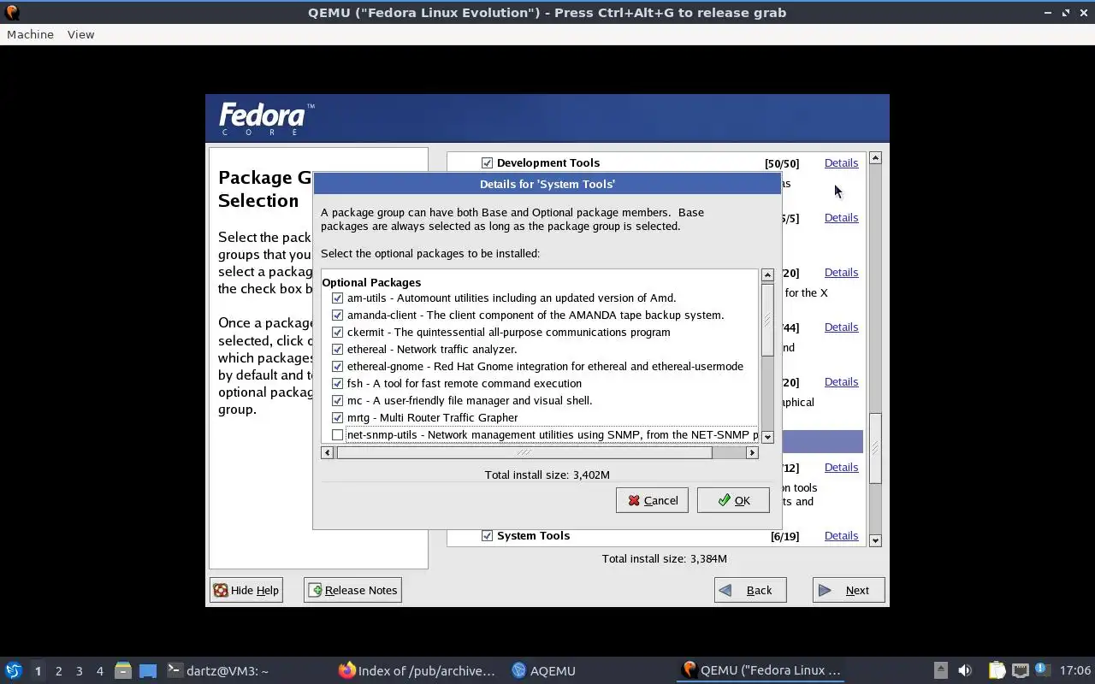Image resolution: width=1095 pixels, height=684 pixels.
Task: Proceed with the Next button
Action: pyautogui.click(x=849, y=590)
